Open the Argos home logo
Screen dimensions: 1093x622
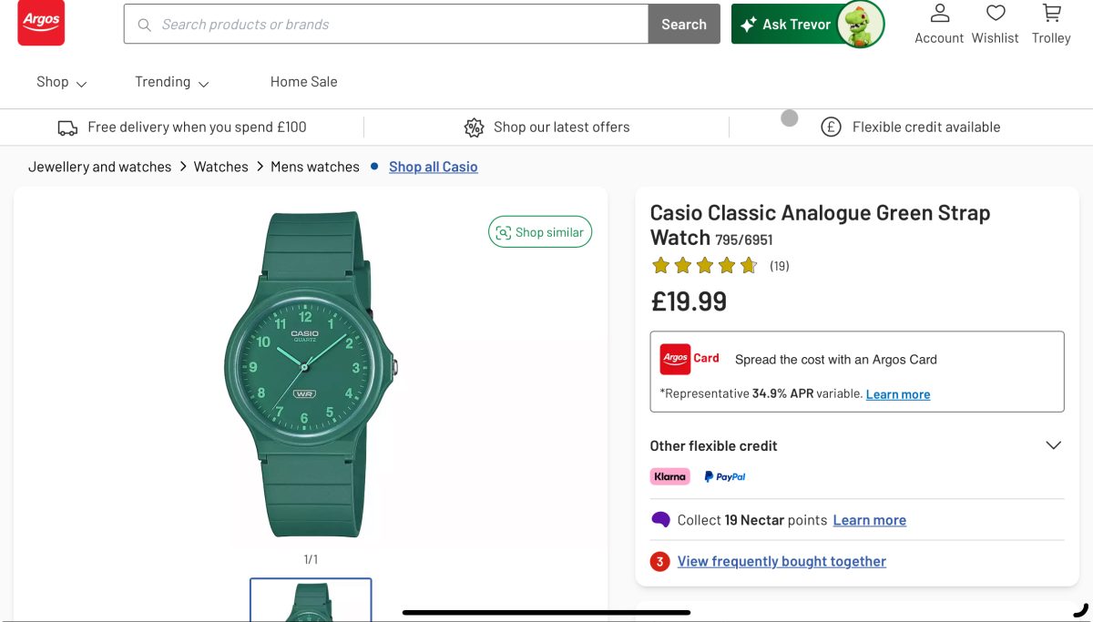pyautogui.click(x=41, y=23)
